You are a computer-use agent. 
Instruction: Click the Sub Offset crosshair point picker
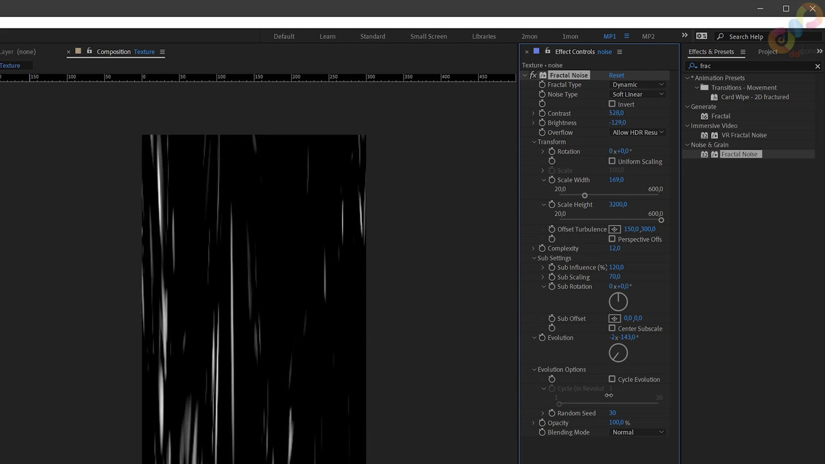614,318
